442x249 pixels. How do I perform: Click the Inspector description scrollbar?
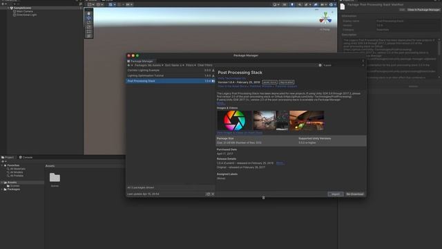[x=439, y=48]
